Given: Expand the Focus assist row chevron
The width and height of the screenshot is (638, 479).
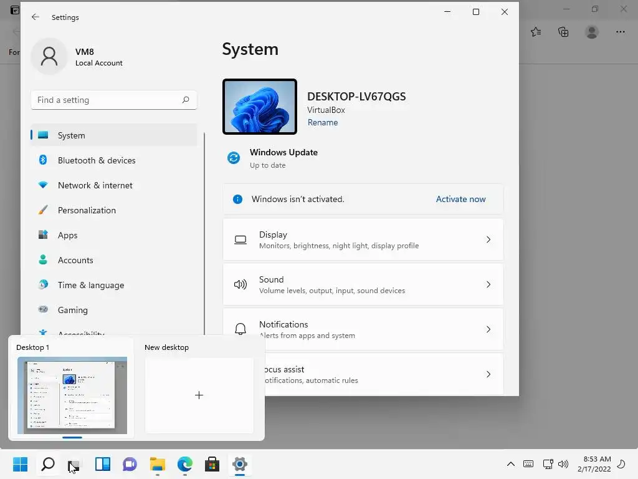Looking at the screenshot, I should tap(488, 374).
